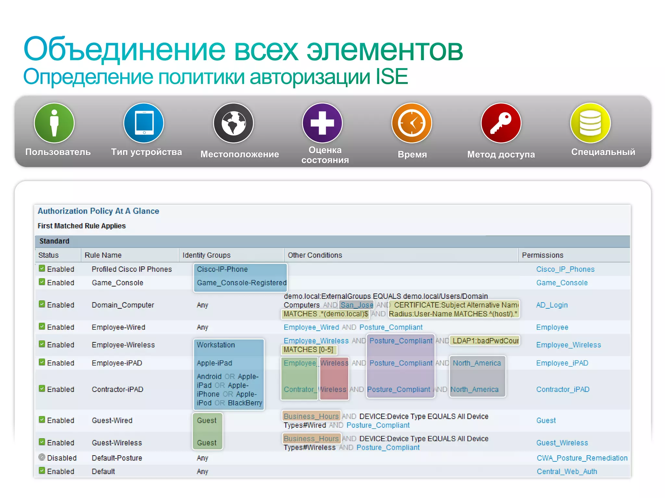The image size is (665, 498).
Task: Select the Contractor-iPAD rule name
Action: (117, 389)
